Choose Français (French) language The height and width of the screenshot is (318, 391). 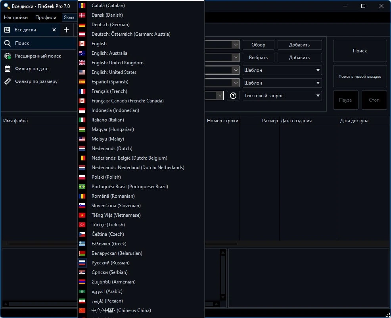click(x=141, y=91)
